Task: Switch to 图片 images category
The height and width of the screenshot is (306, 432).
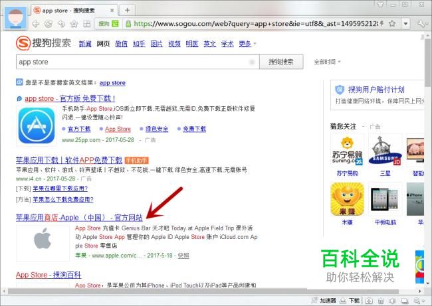Action: point(157,44)
